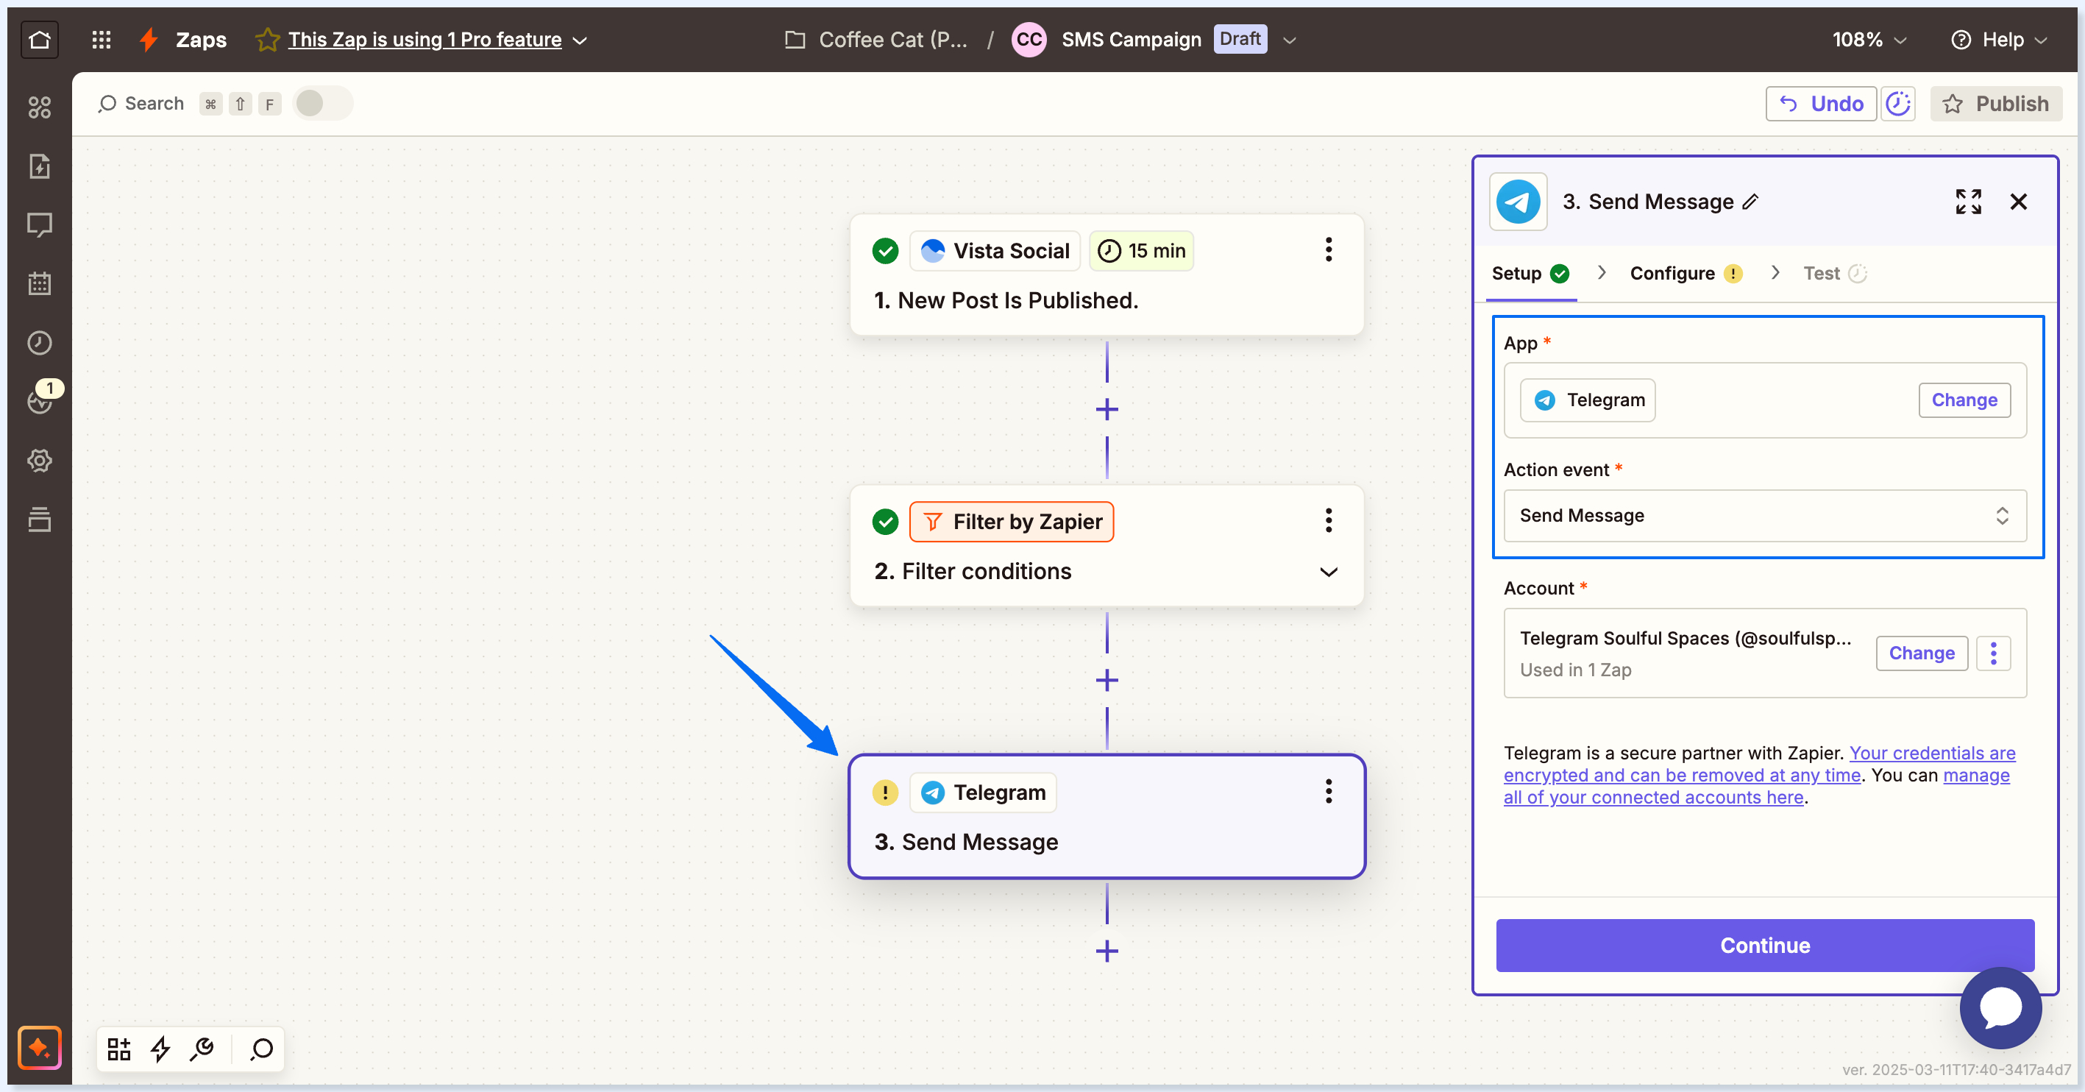This screenshot has height=1092, width=2085.
Task: Open the Action event Send Message dropdown
Action: (x=1764, y=516)
